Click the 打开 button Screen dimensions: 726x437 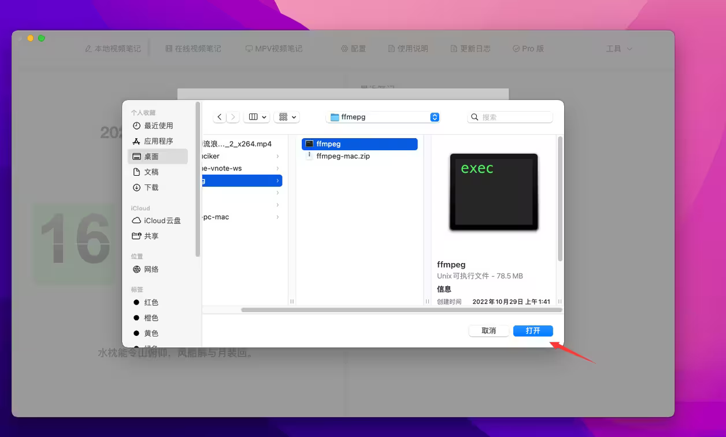pos(533,331)
